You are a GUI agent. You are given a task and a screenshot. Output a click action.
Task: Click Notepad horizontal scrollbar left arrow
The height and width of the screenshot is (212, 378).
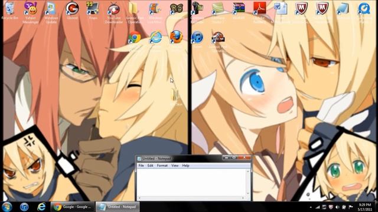point(139,198)
